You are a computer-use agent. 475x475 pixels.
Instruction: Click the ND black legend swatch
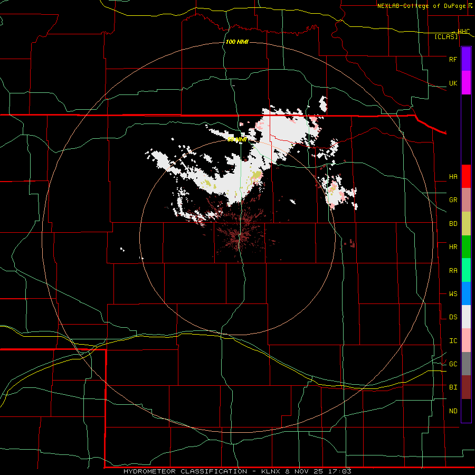pos(466,411)
